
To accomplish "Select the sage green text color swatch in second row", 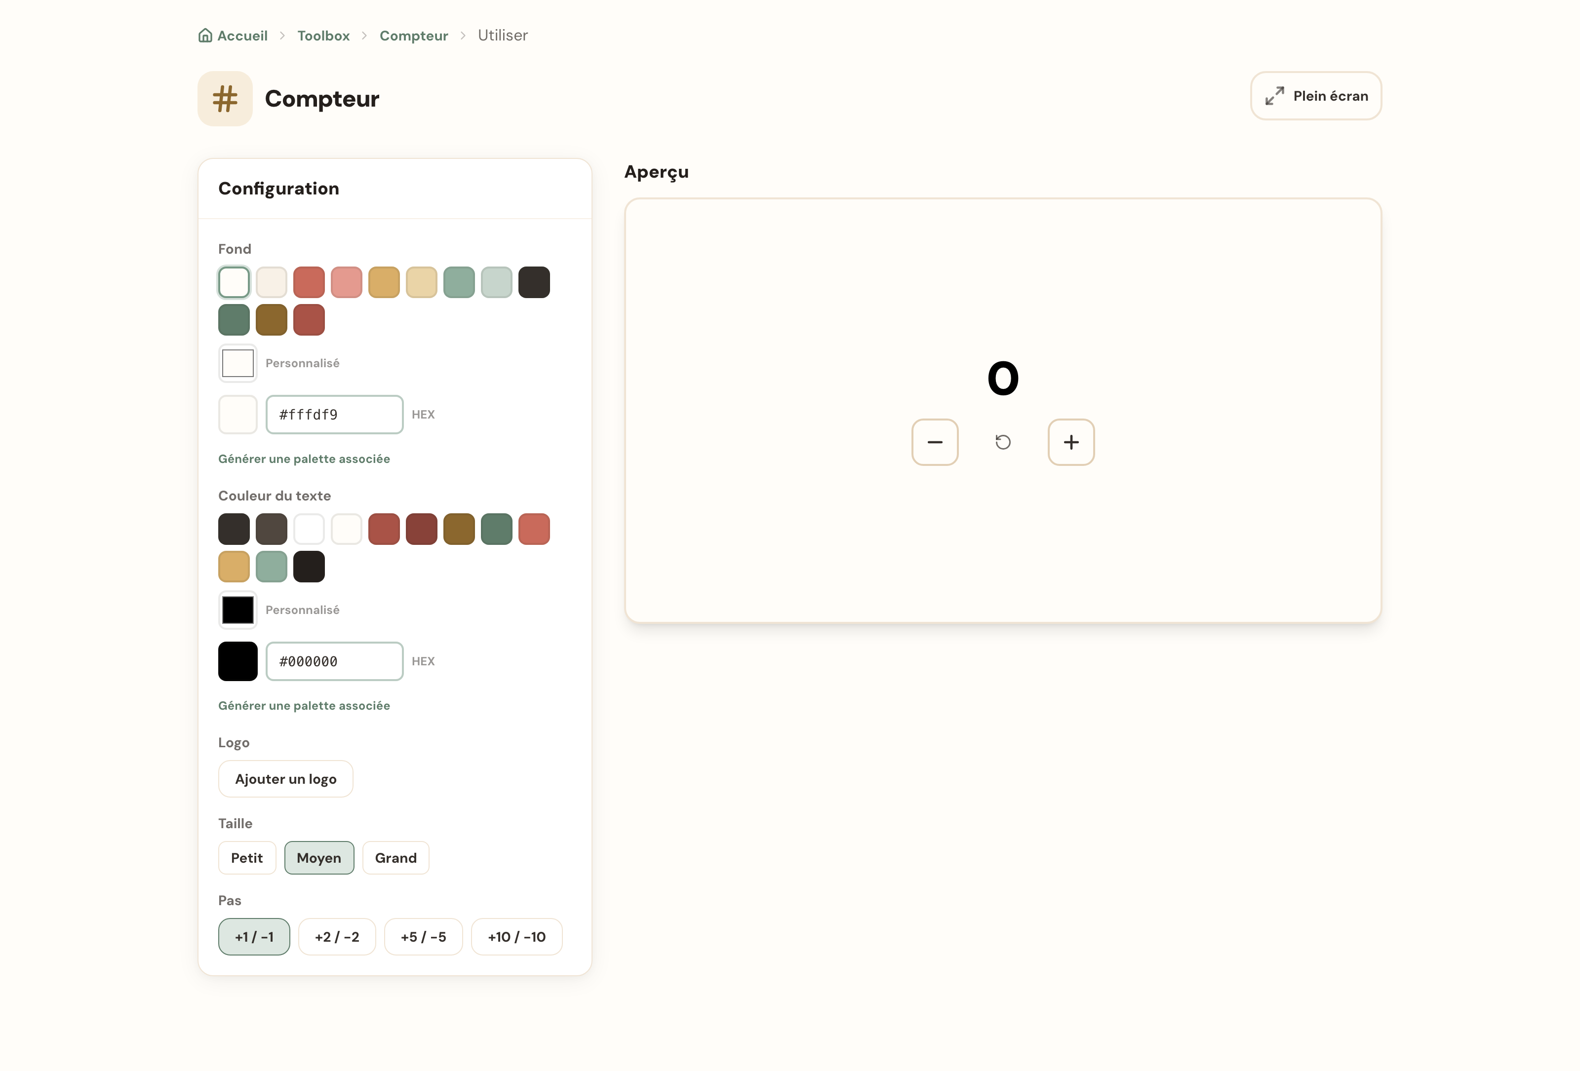I will [271, 566].
